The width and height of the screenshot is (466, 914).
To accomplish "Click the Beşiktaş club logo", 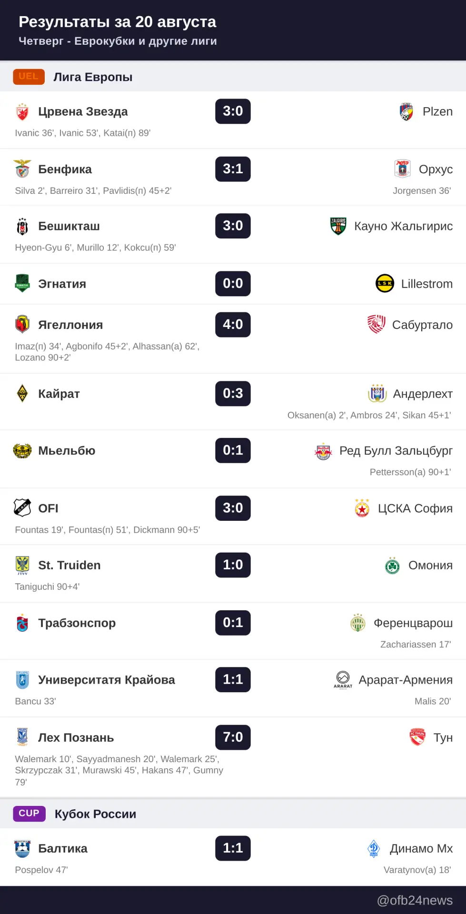I will (x=22, y=227).
